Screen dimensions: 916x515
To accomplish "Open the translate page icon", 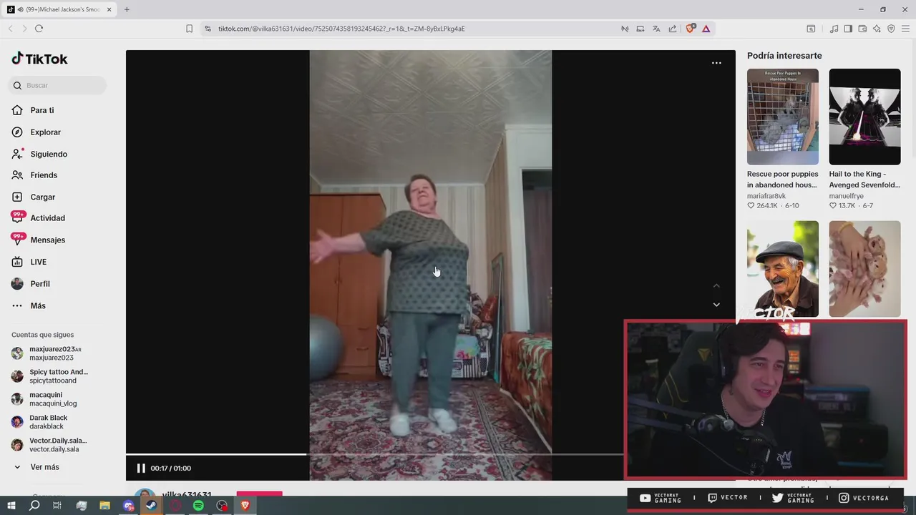I will (x=656, y=29).
